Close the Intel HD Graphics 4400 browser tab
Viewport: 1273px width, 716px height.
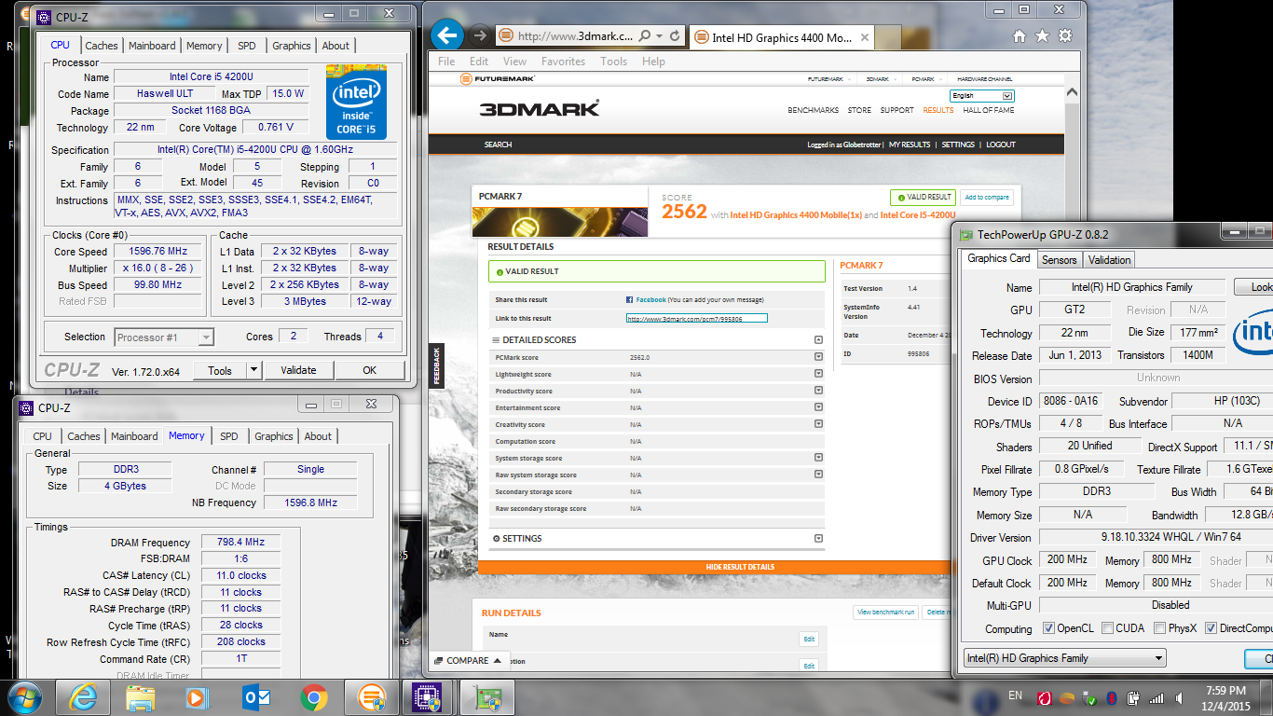click(x=865, y=37)
